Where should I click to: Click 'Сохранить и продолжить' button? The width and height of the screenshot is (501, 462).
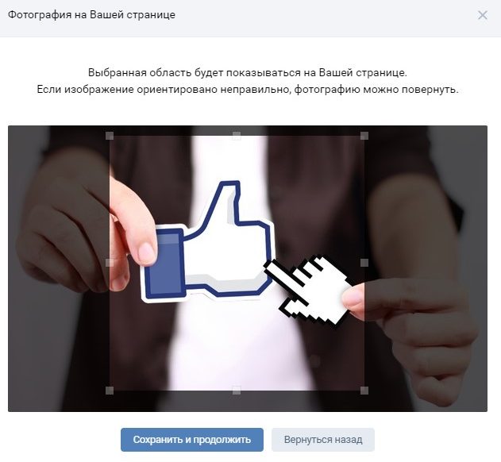click(192, 440)
